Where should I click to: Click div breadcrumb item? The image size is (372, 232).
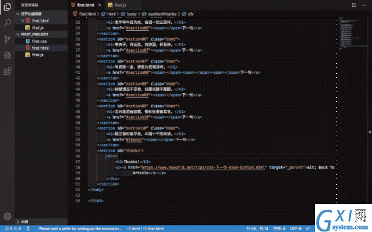coord(188,14)
